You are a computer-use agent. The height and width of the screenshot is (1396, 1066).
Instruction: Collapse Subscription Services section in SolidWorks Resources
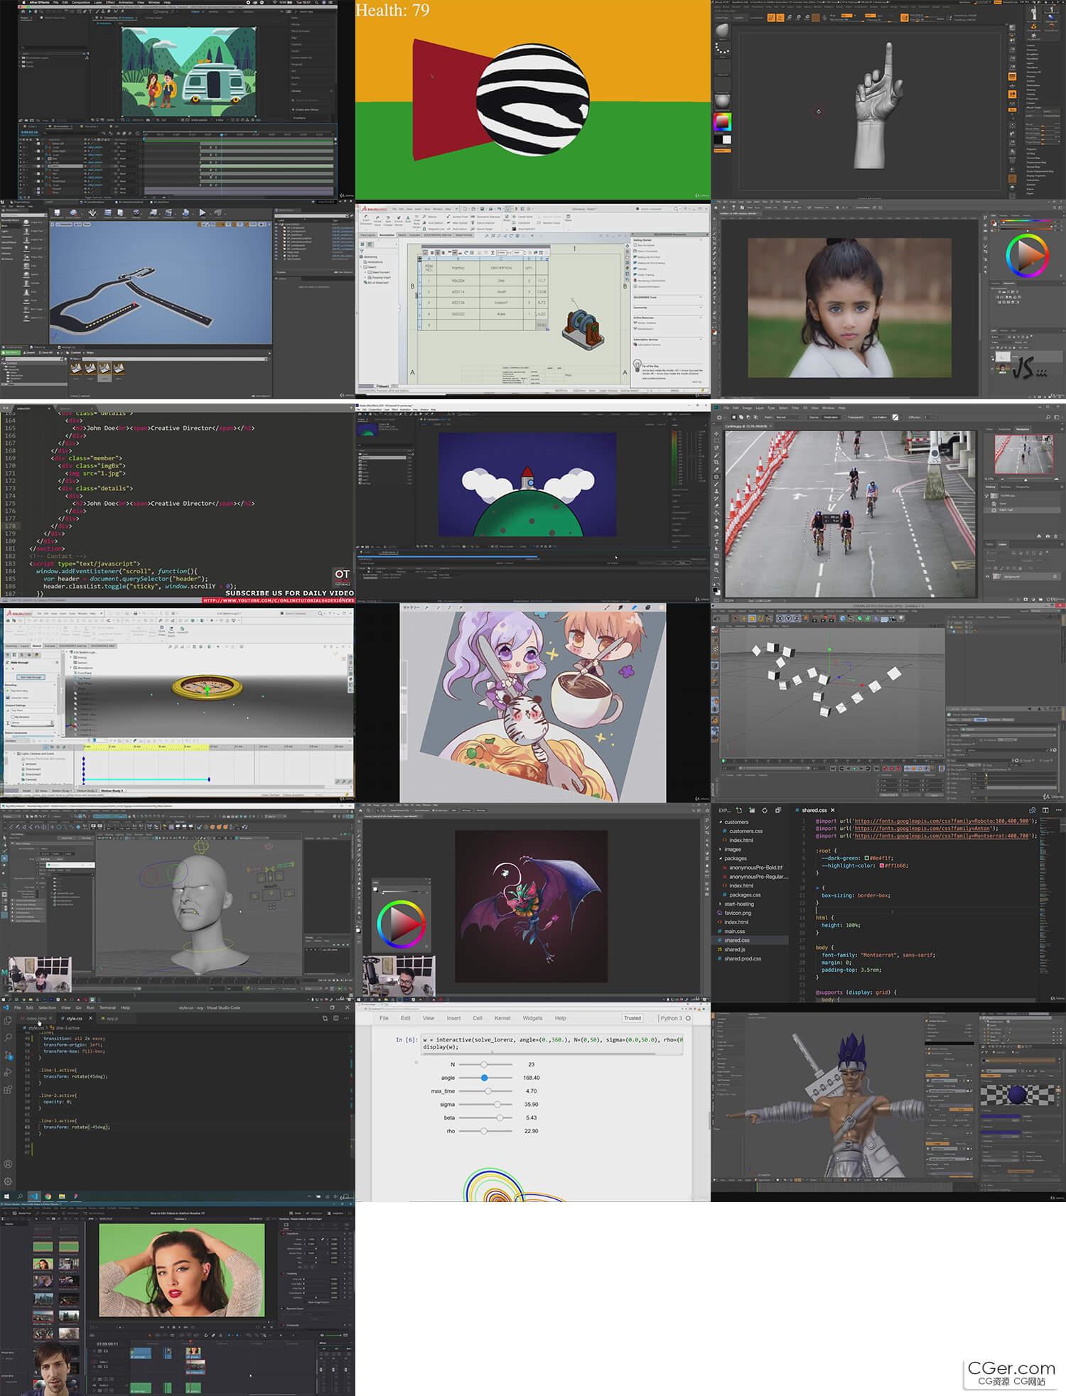701,340
